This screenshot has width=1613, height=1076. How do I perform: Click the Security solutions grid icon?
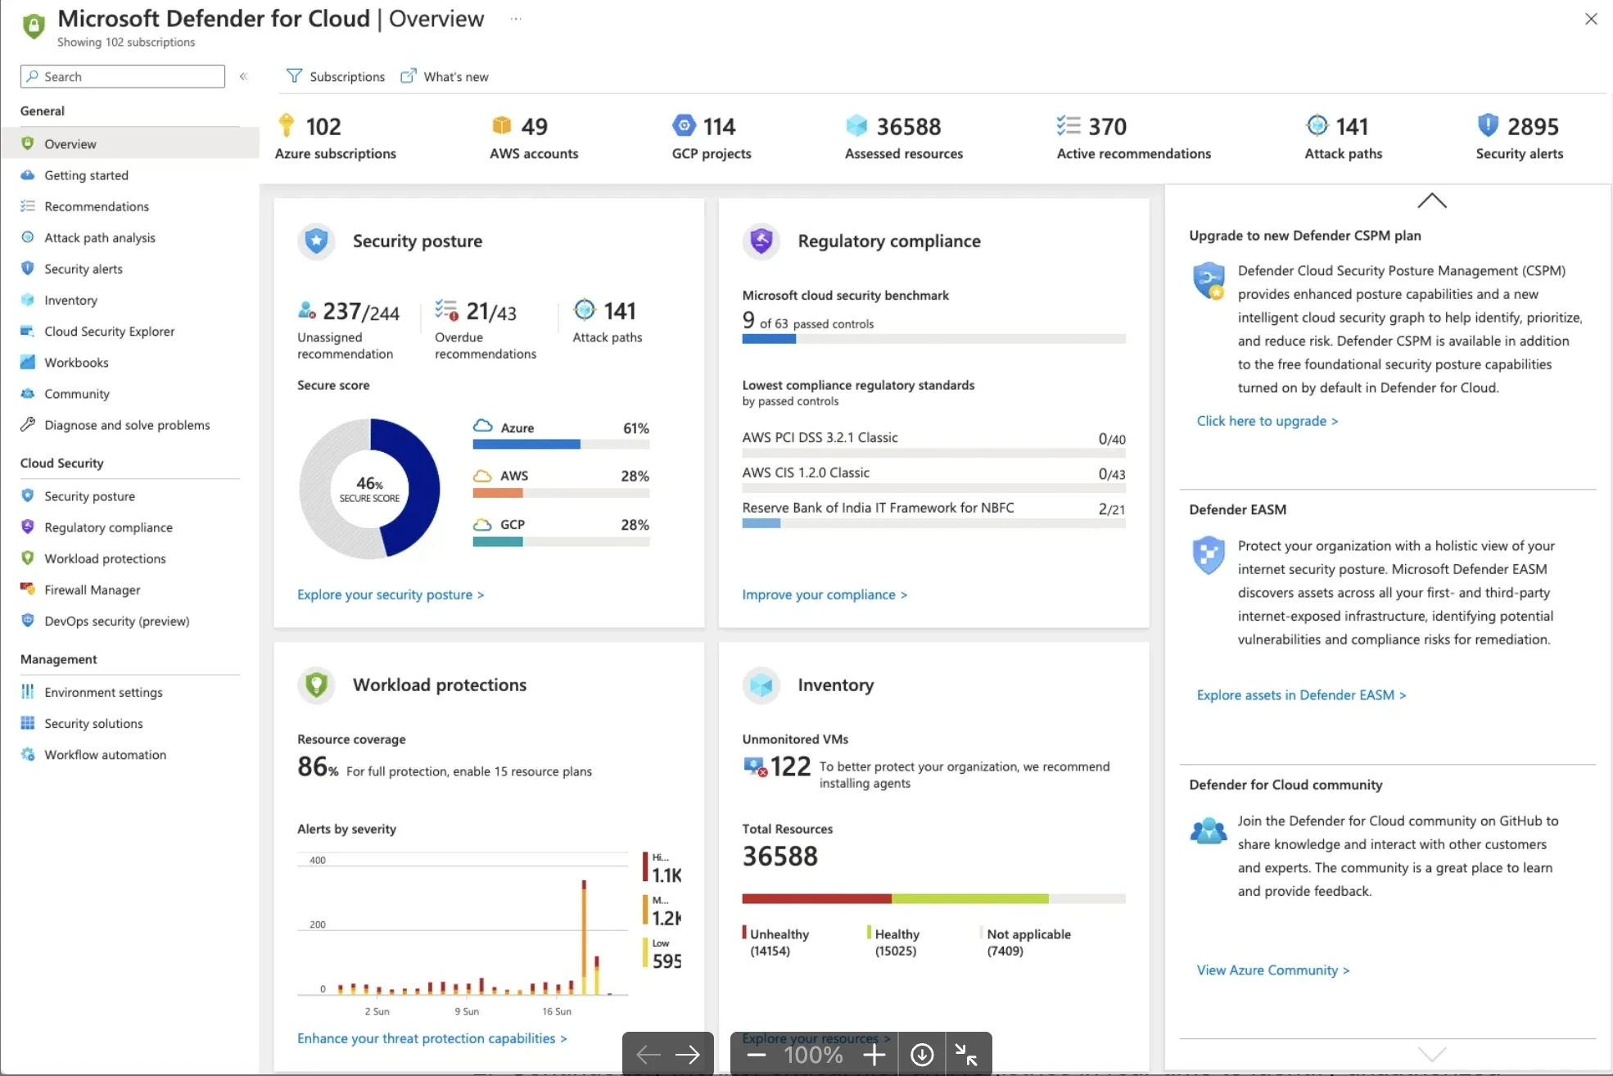coord(28,722)
